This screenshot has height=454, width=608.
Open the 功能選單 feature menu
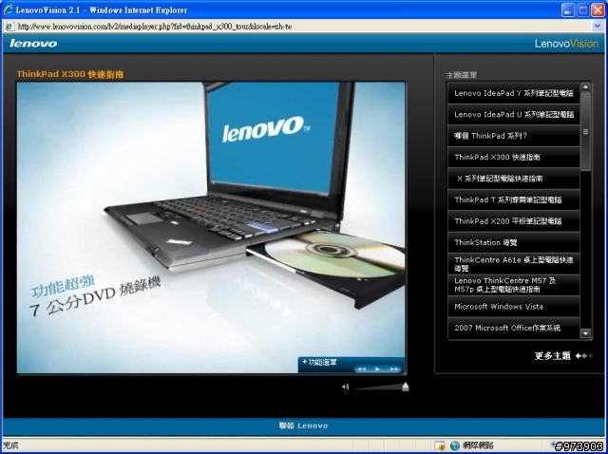point(319,362)
